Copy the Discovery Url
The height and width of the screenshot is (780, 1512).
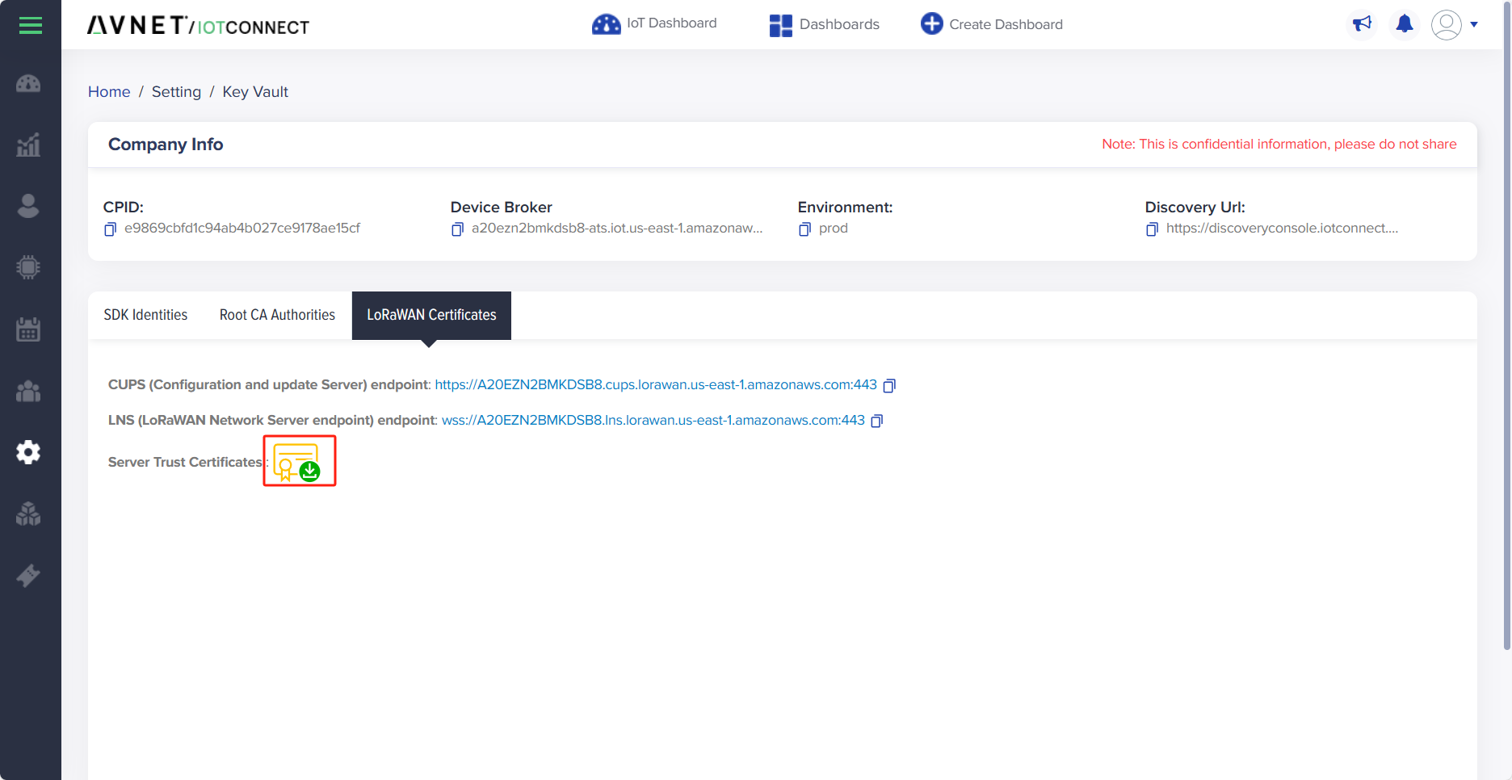click(x=1153, y=229)
